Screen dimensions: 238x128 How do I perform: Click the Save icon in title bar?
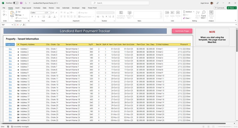21,3
